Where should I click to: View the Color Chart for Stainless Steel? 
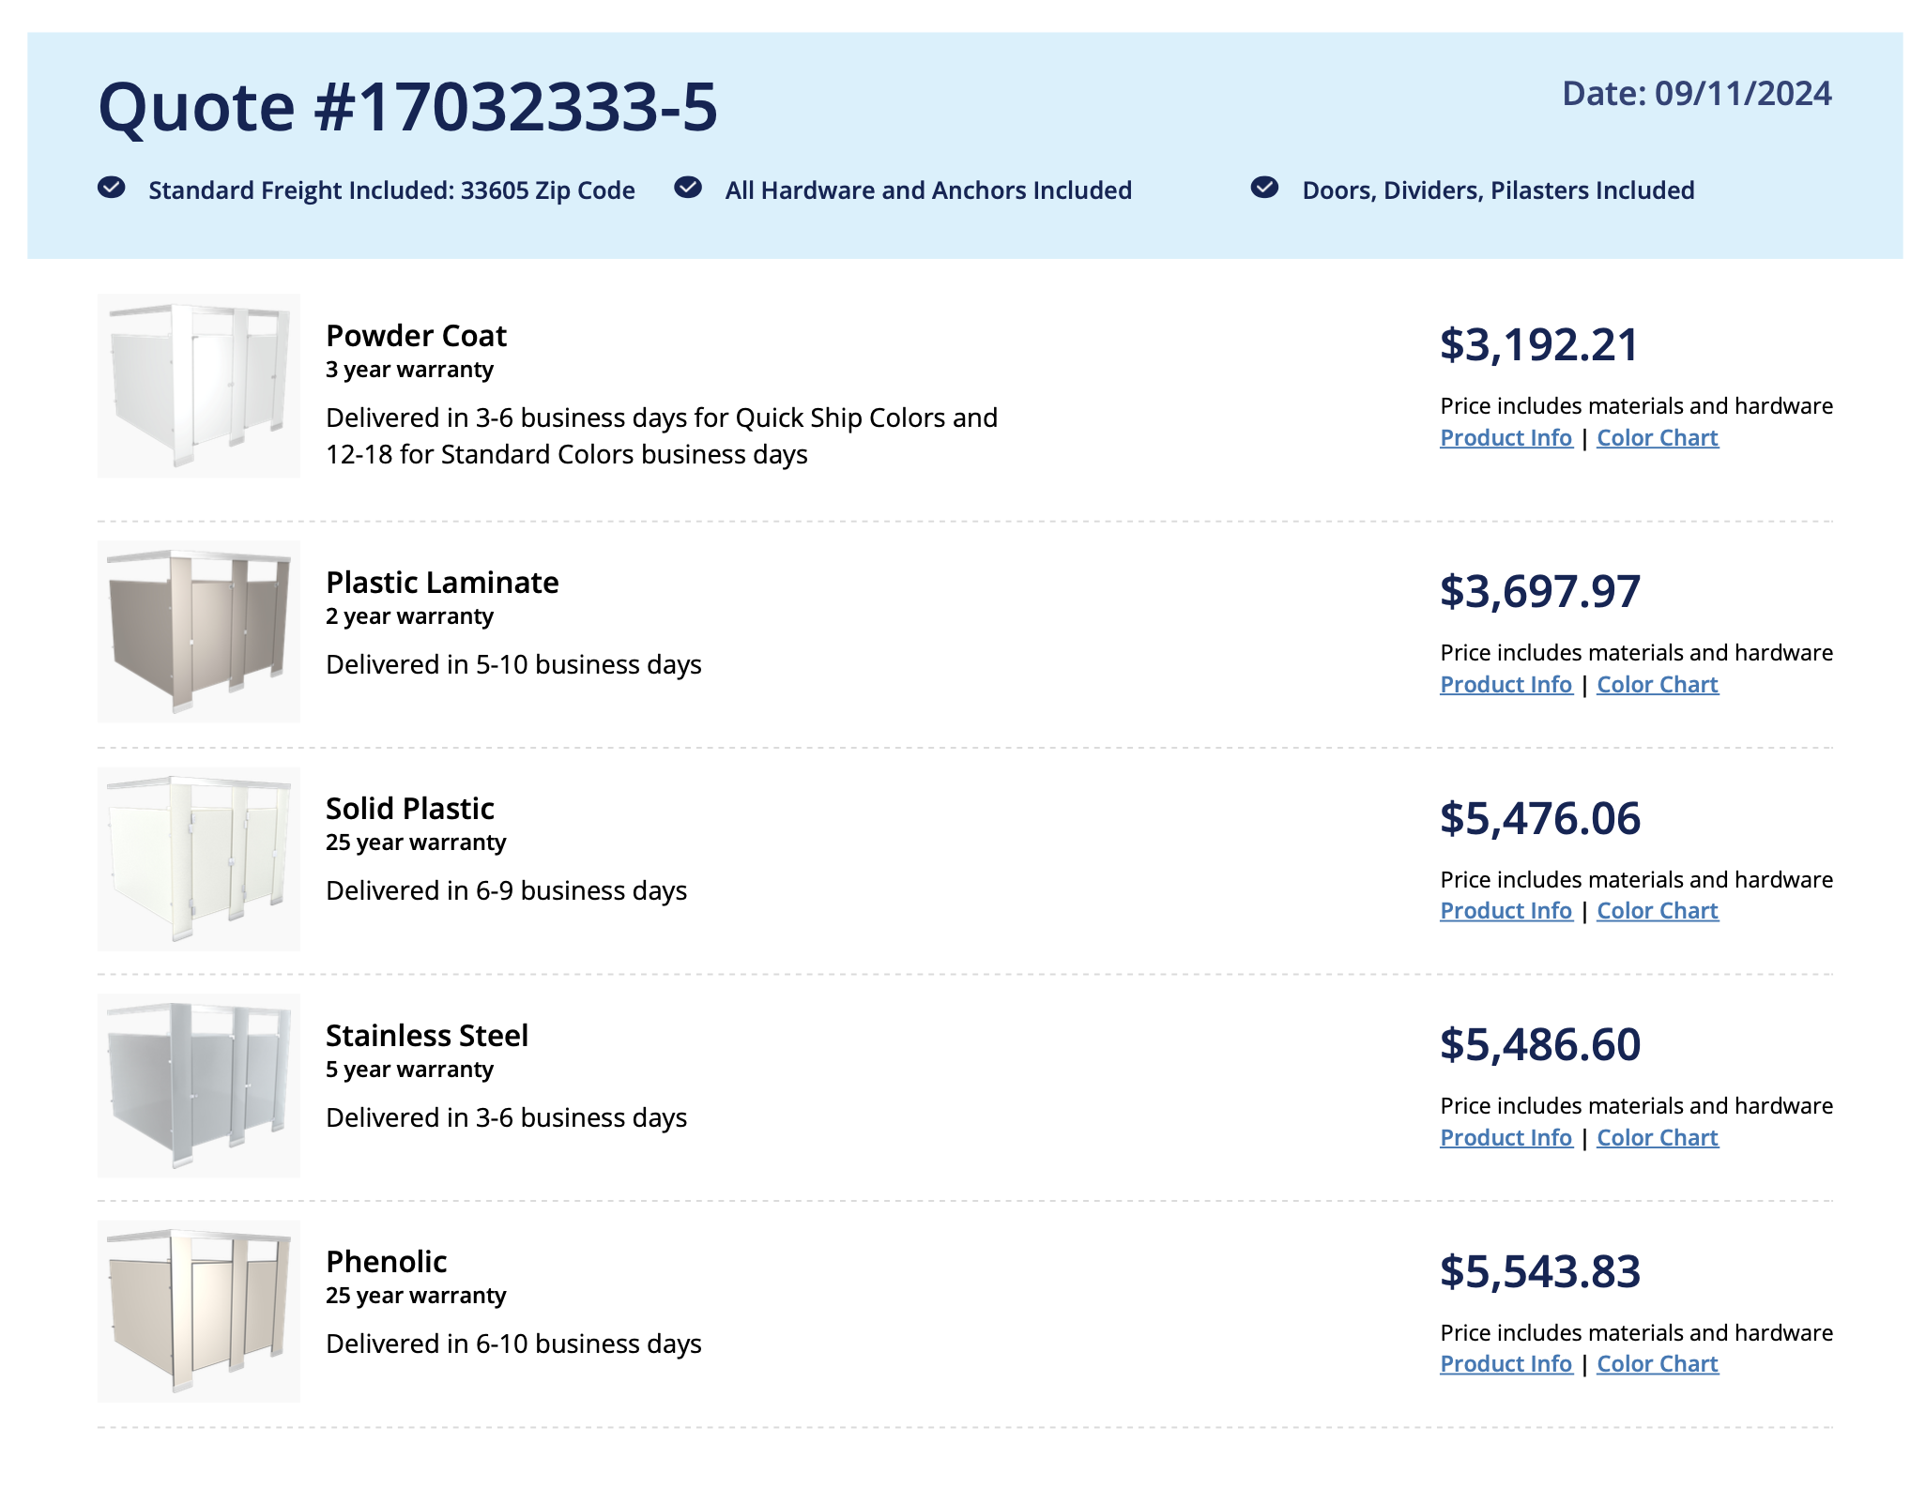click(x=1658, y=1138)
